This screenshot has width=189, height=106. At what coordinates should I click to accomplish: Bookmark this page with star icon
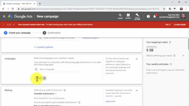click(164, 9)
